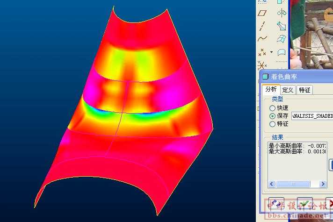This screenshot has height=222, width=333.
Task: Select the 特征 radio button under 类型
Action: click(273, 124)
